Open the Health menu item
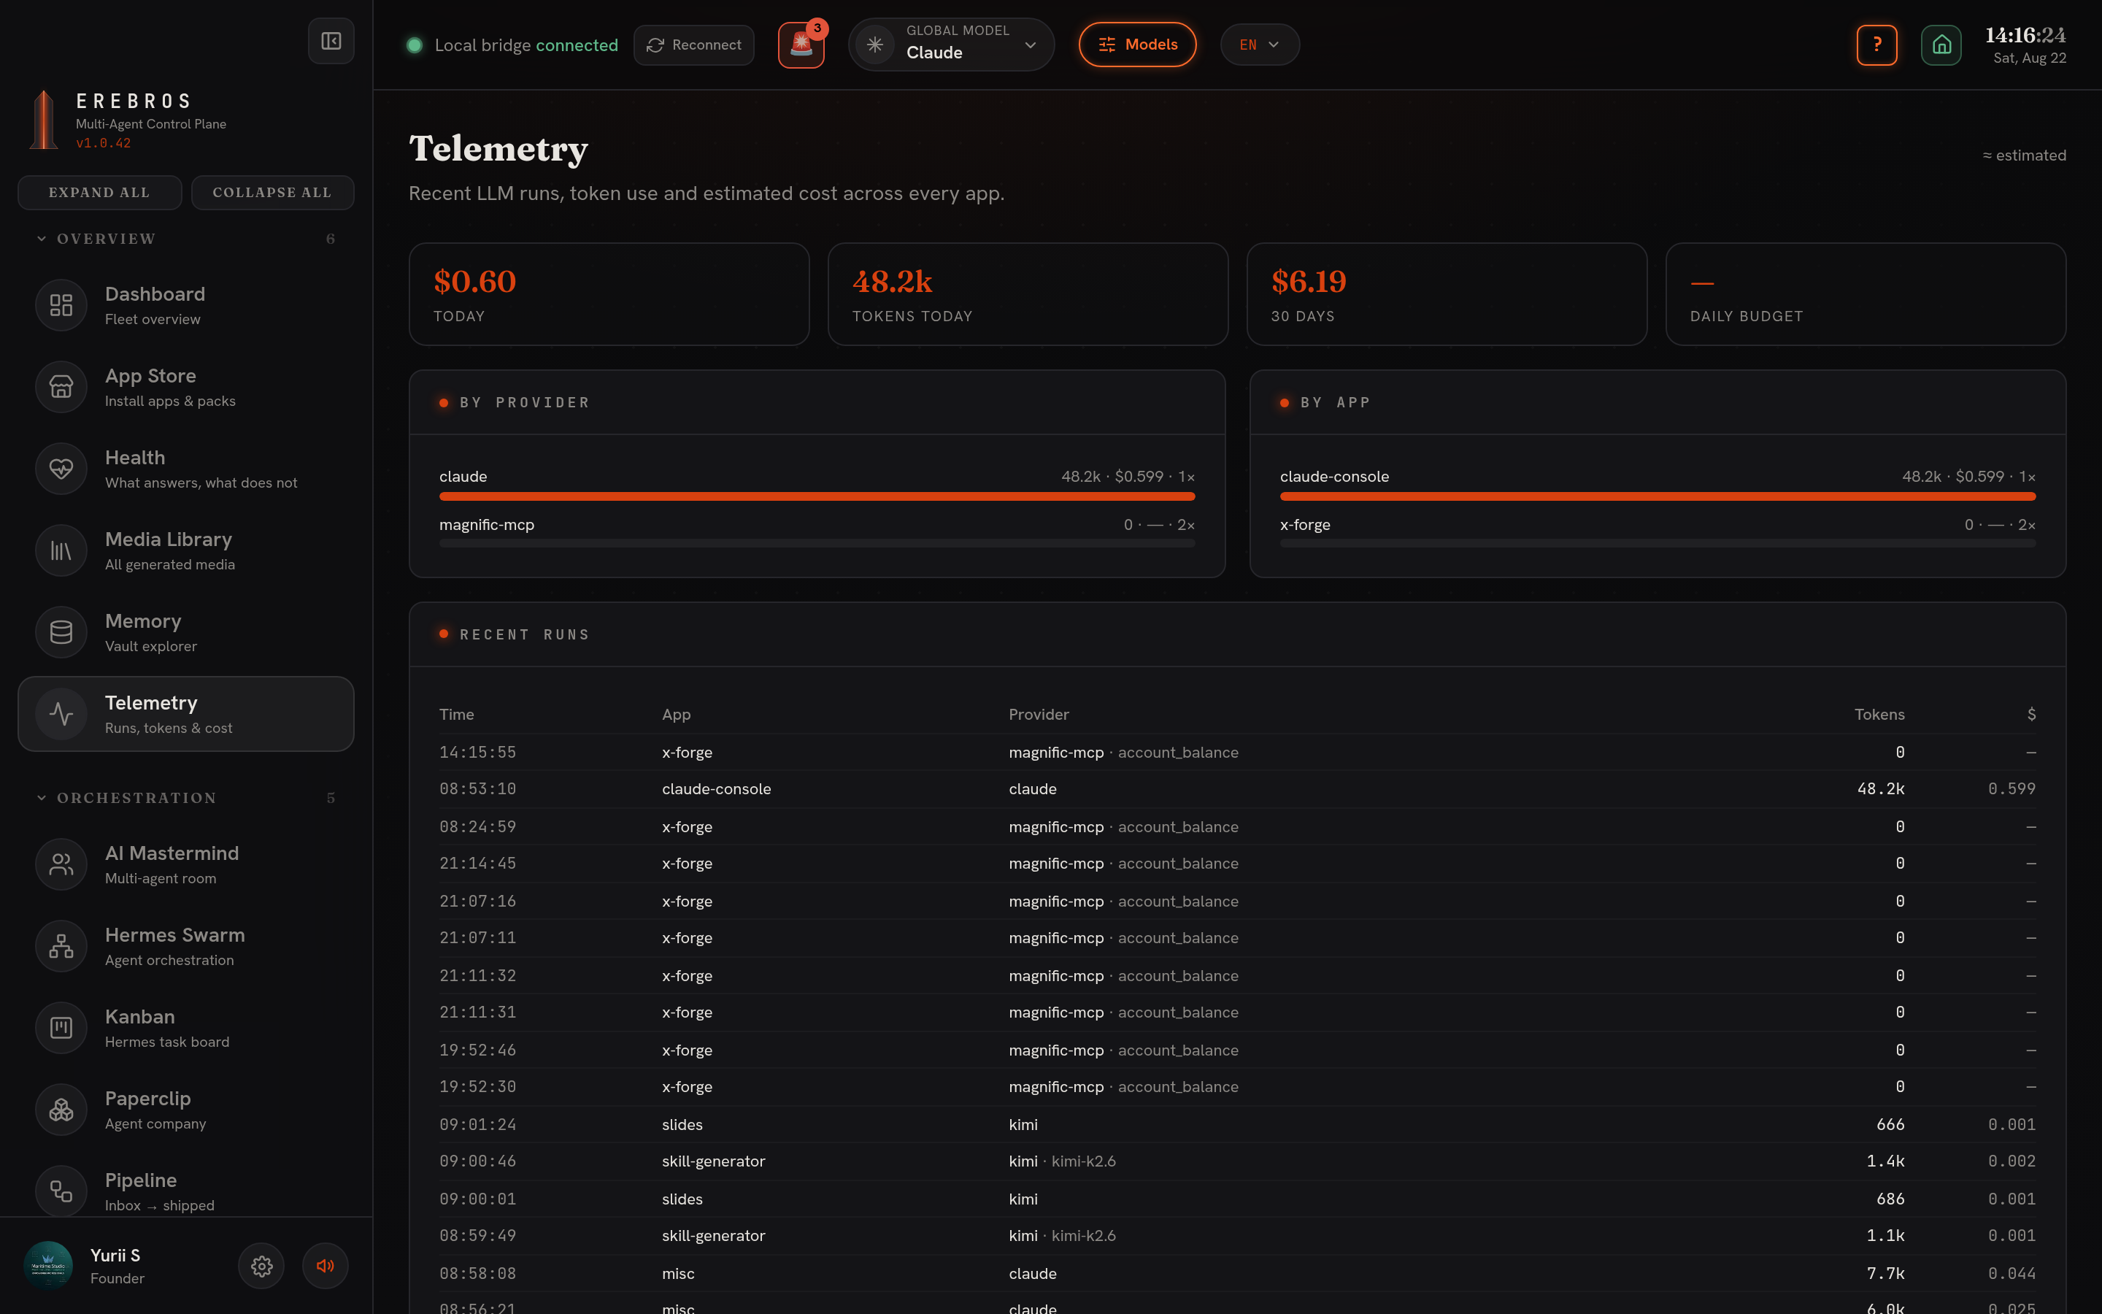 point(186,469)
